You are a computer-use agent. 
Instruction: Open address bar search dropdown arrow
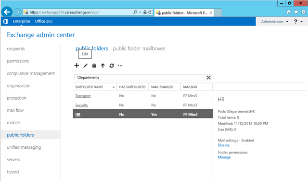[x=140, y=12]
